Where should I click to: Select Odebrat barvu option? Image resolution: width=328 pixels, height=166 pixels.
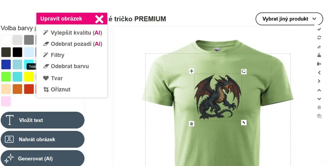click(66, 66)
